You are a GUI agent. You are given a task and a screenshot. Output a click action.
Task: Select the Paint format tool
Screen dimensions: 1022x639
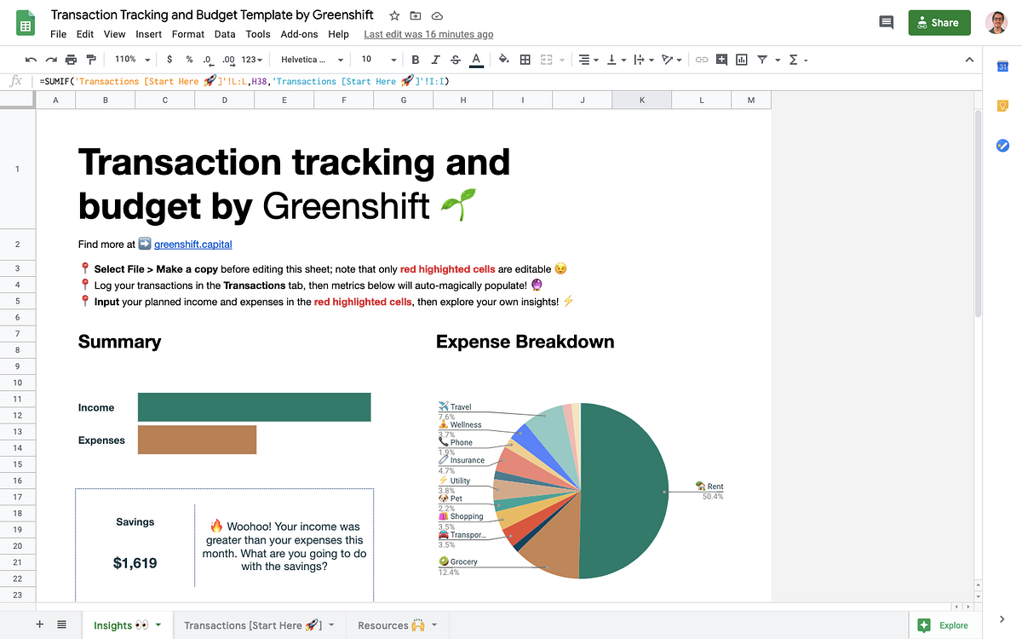pyautogui.click(x=91, y=60)
